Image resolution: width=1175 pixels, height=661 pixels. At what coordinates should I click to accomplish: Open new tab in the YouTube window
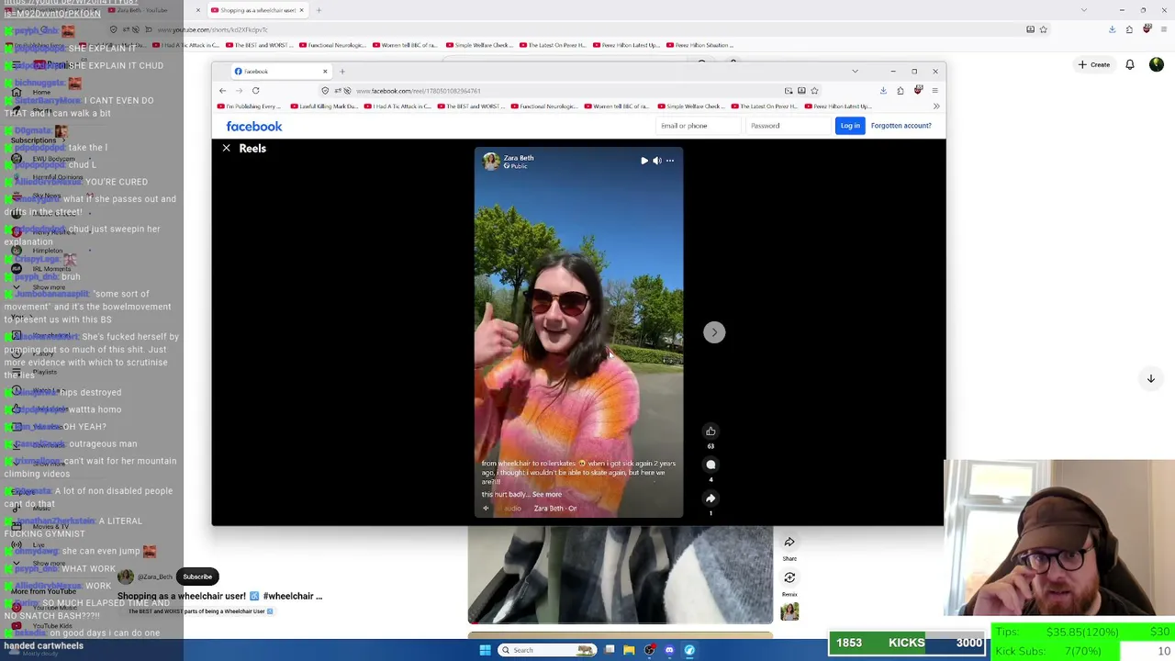pyautogui.click(x=319, y=10)
